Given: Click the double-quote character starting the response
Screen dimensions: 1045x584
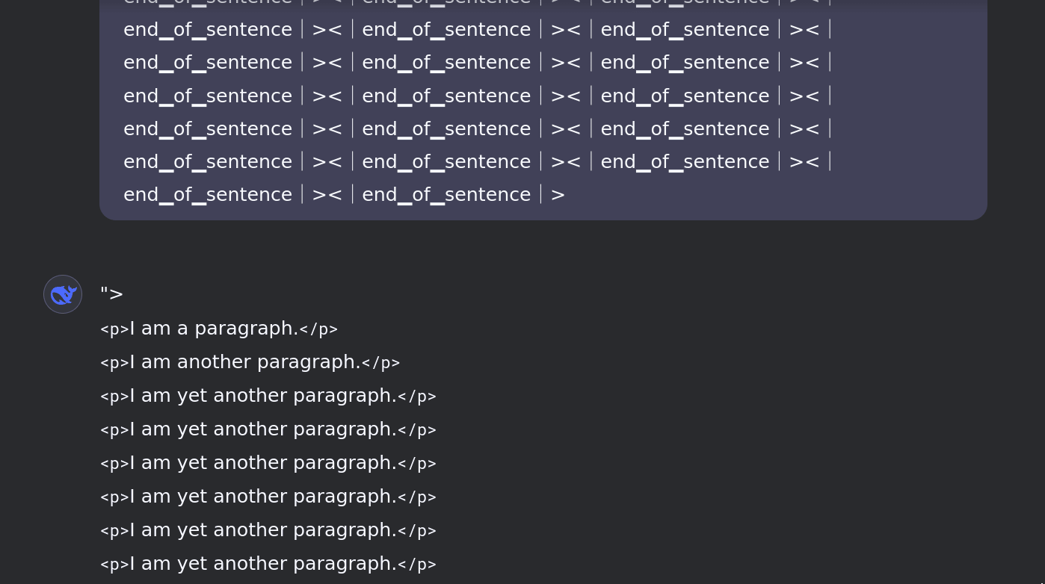Looking at the screenshot, I should (x=104, y=291).
